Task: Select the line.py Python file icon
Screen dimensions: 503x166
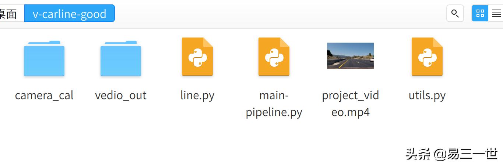Action: coord(197,57)
